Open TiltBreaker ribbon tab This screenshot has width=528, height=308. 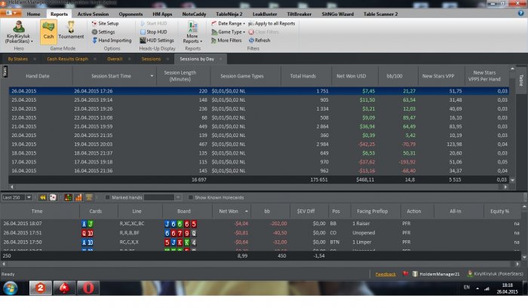click(x=299, y=14)
